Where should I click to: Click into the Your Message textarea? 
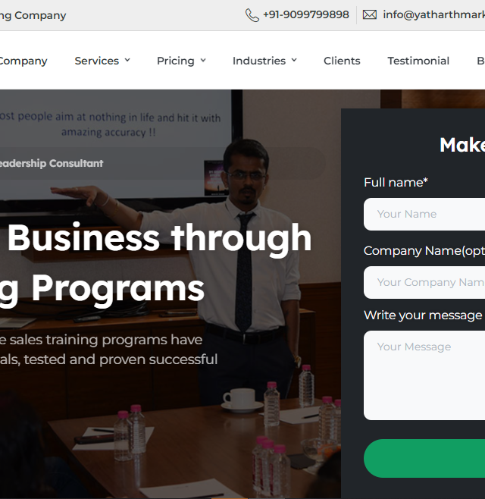click(424, 375)
